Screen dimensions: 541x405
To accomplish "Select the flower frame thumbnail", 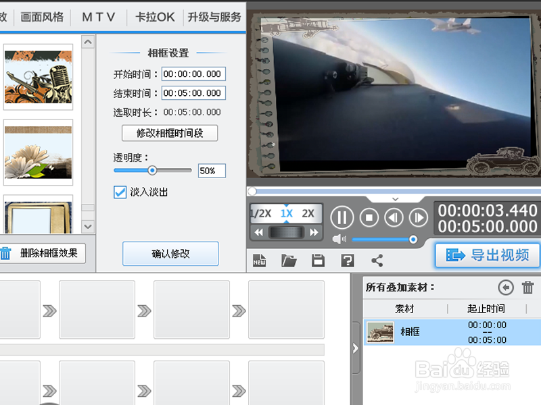I will click(39, 153).
